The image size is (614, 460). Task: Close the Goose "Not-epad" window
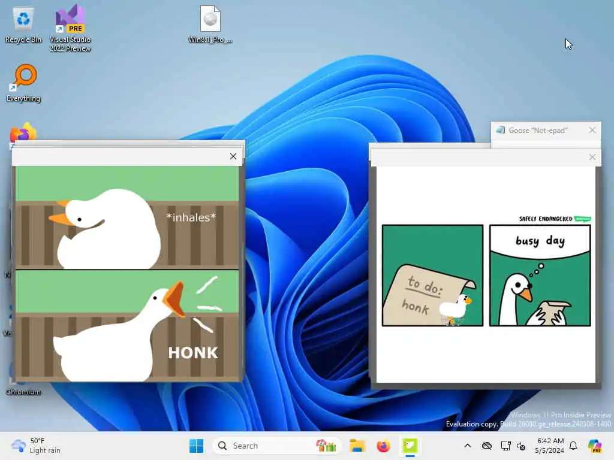pos(592,130)
